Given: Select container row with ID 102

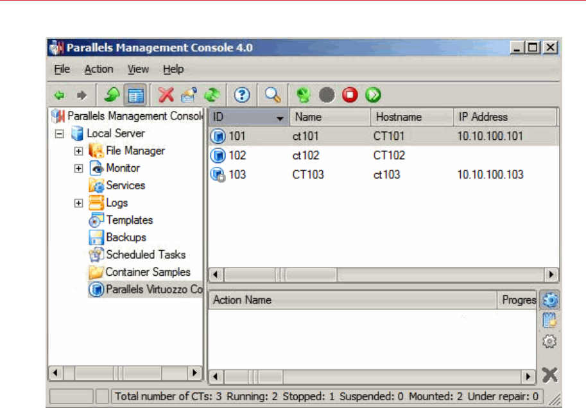Looking at the screenshot, I should tap(384, 155).
